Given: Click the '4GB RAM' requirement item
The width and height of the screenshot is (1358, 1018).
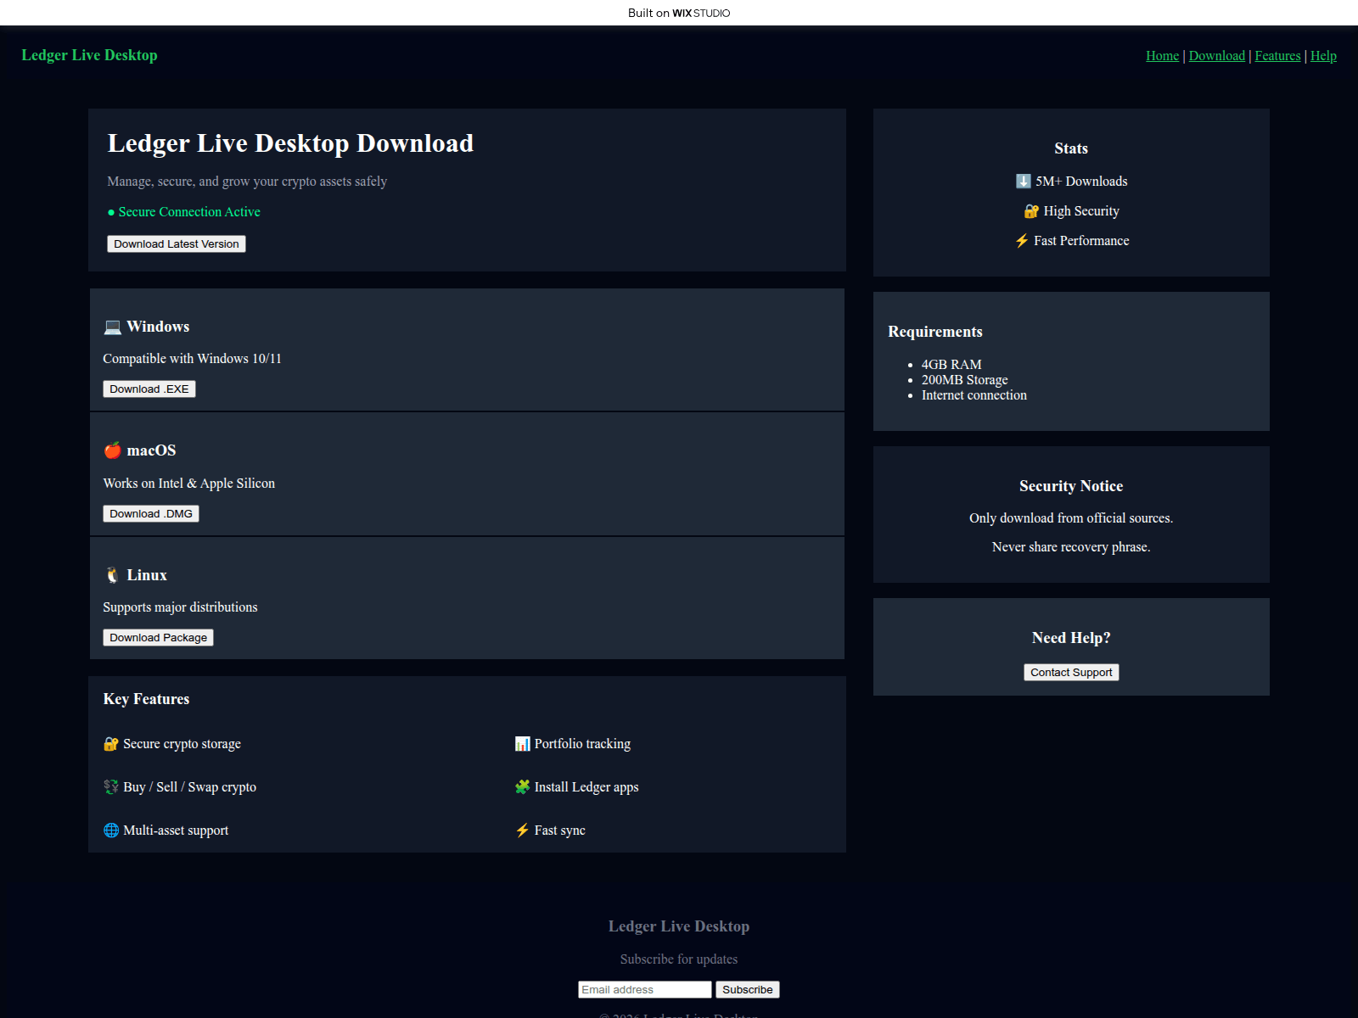Looking at the screenshot, I should tap(951, 365).
